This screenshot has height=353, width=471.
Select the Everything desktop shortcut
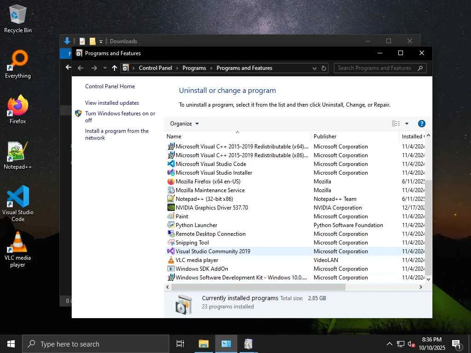point(18,64)
